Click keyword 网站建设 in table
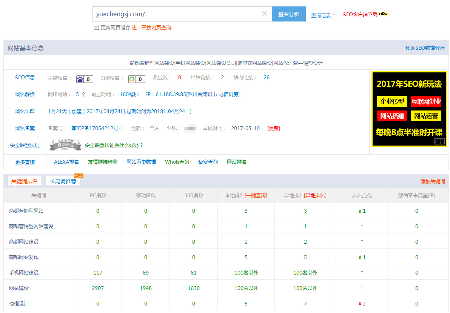This screenshot has width=450, height=313. [19, 288]
